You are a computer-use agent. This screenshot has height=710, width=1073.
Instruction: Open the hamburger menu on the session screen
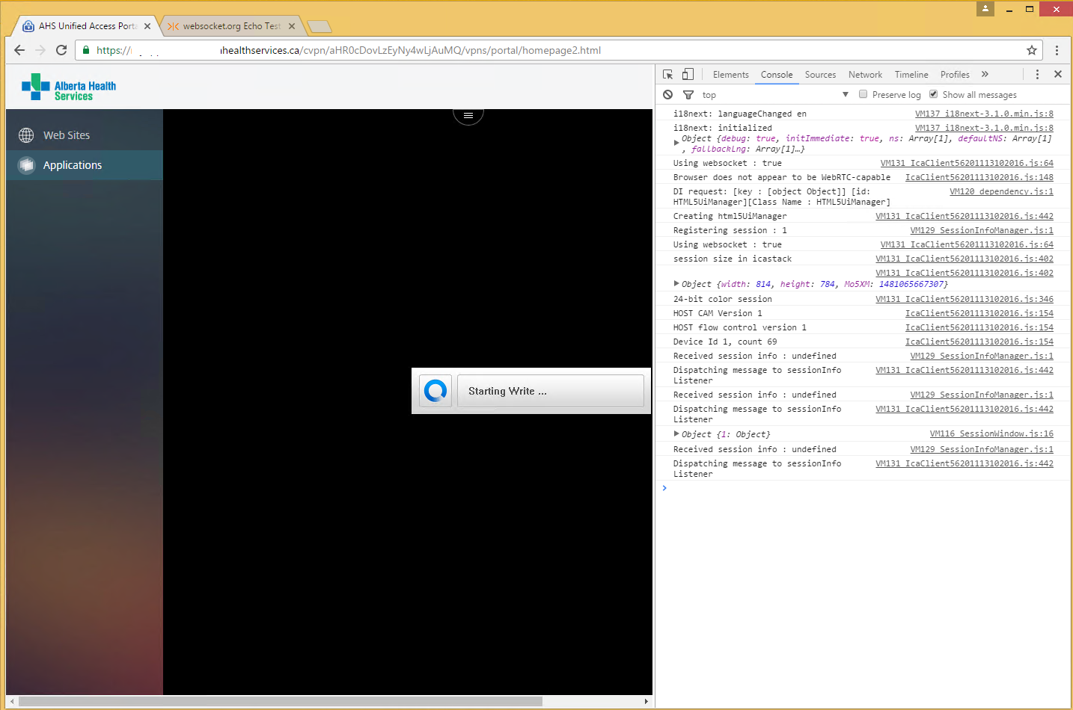tap(468, 114)
